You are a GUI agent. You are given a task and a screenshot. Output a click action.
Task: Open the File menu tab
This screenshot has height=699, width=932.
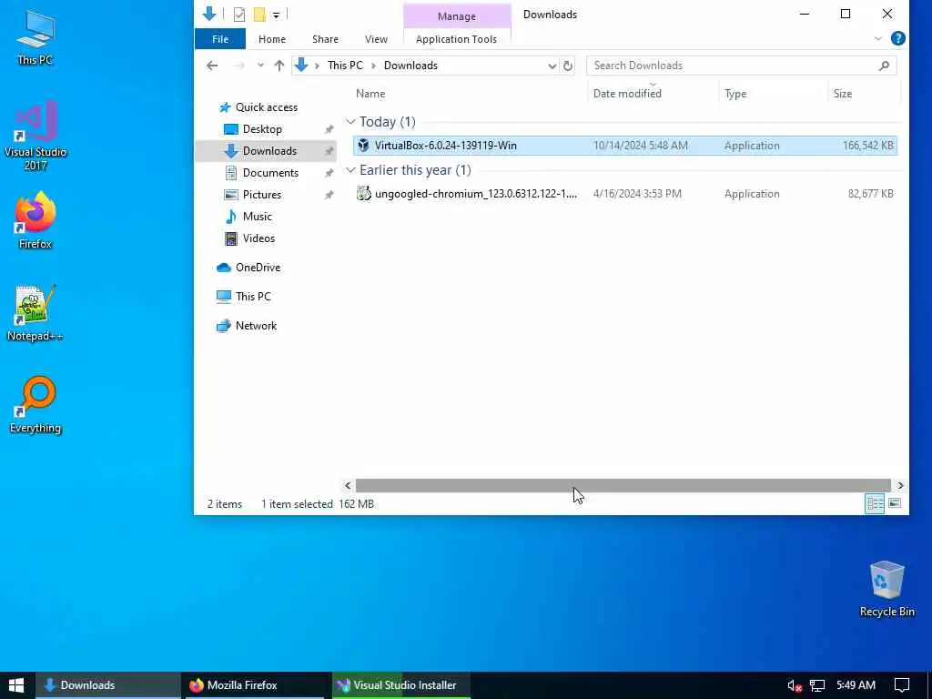[220, 39]
